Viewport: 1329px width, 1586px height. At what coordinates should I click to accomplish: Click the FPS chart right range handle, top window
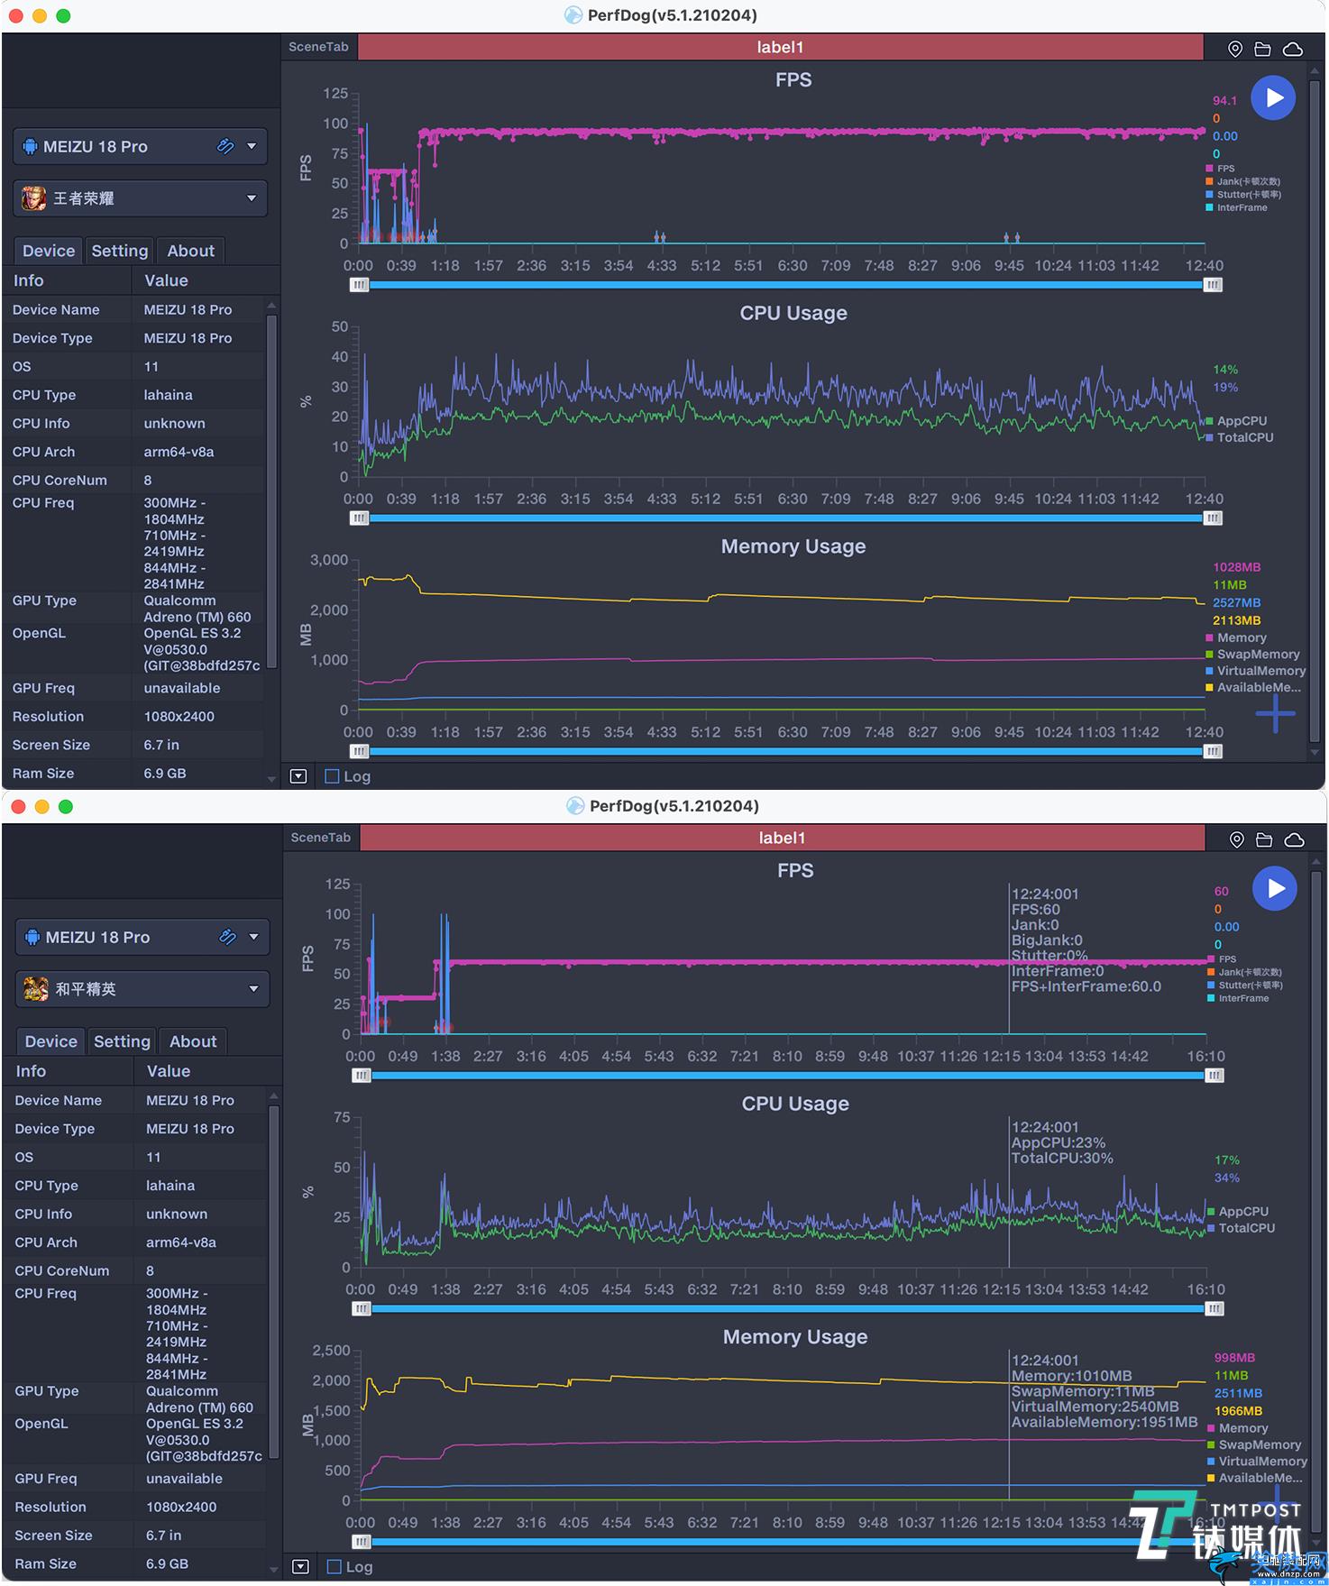(x=1213, y=285)
